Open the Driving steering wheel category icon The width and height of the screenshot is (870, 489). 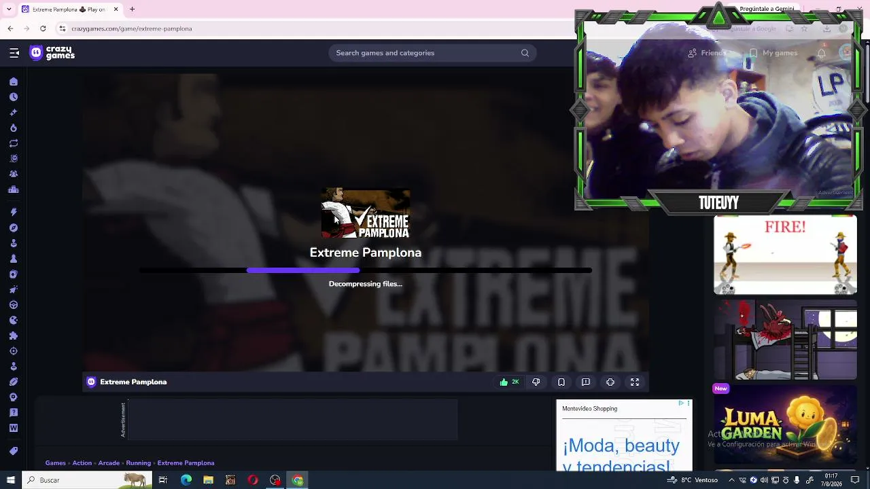pos(14,305)
